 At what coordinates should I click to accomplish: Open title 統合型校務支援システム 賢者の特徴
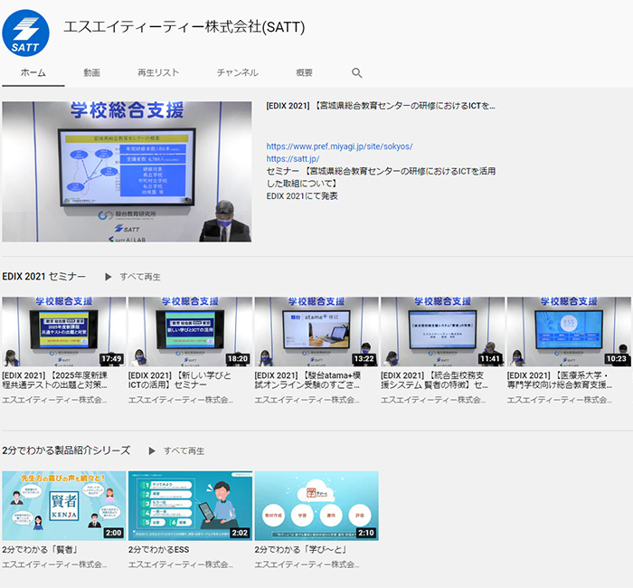pos(434,381)
